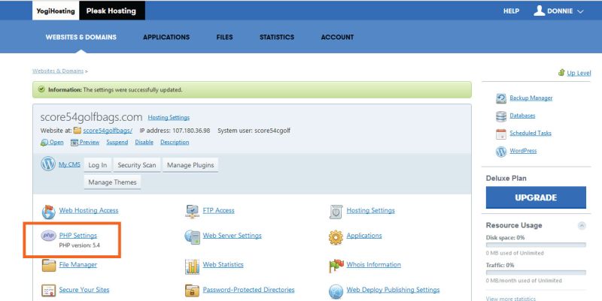Screen dimensions: 602x301
Task: Click the score54golfbags.com domain heading
Action: point(91,117)
